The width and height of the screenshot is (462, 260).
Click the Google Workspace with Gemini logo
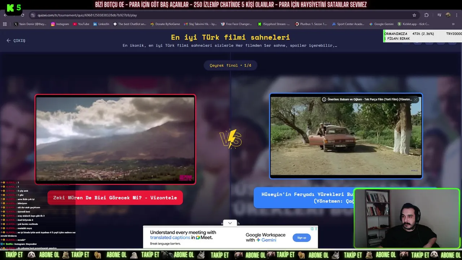tap(266, 238)
